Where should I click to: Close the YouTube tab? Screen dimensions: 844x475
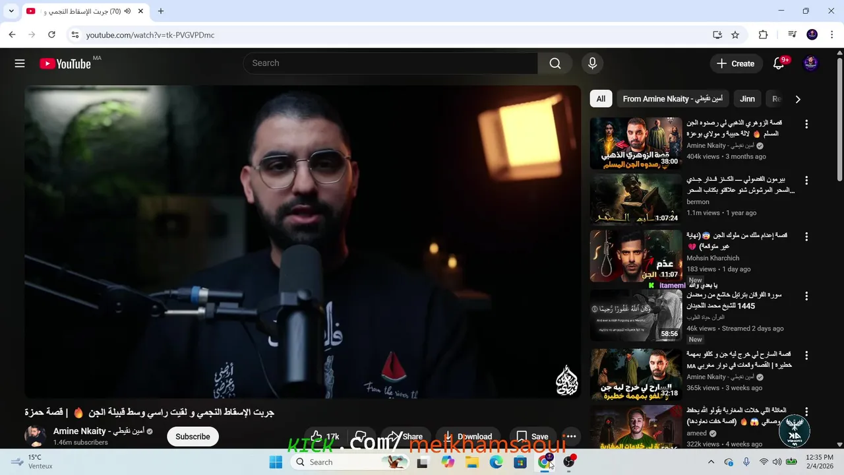click(140, 11)
